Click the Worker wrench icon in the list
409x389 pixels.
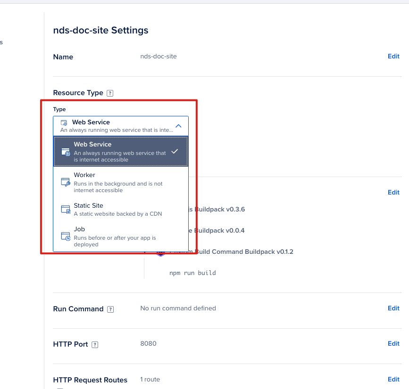click(66, 182)
